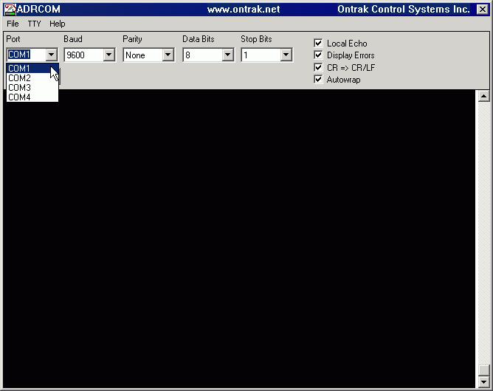Viewport: 493px width, 391px height.
Task: Turn off Autowrap checkbox
Action: [318, 79]
